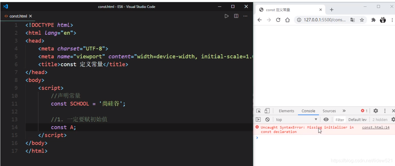Open editor More Actions ellipsis menu

coord(245,16)
